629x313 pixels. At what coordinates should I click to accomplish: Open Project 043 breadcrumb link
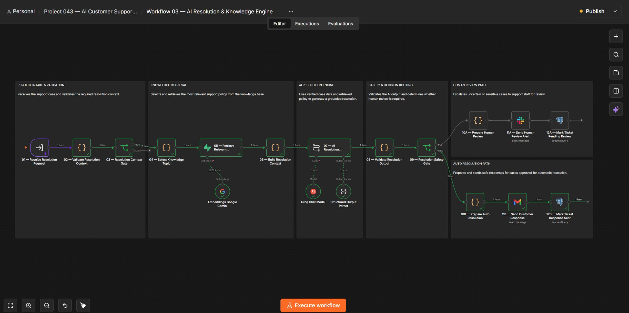pyautogui.click(x=90, y=11)
